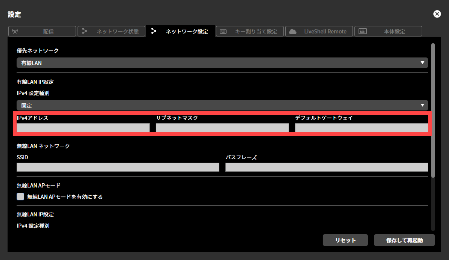
Task: Click the SSID input field
Action: (x=117, y=167)
